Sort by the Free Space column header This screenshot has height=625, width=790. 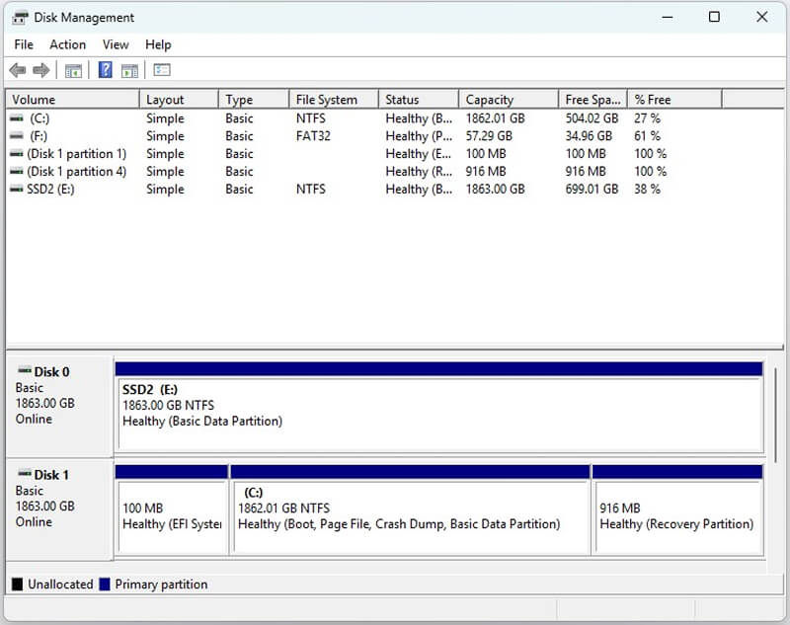pos(593,99)
